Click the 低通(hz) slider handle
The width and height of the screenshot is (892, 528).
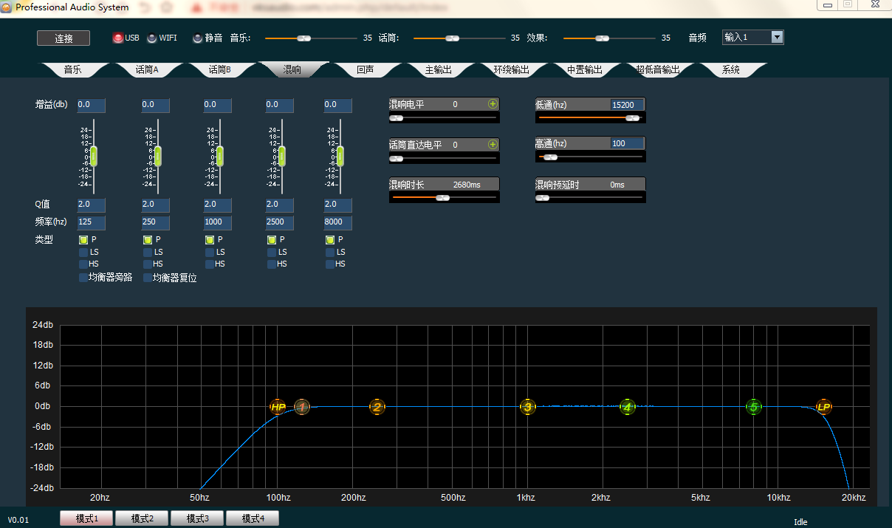click(632, 117)
